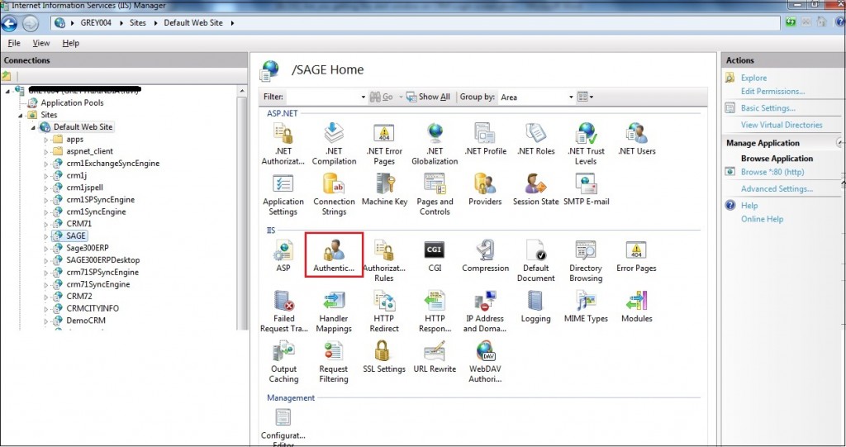Open the .NET Compilation feature
The width and height of the screenshot is (846, 447).
(334, 144)
